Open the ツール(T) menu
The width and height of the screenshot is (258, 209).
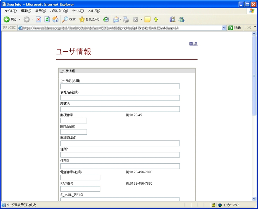78,11
